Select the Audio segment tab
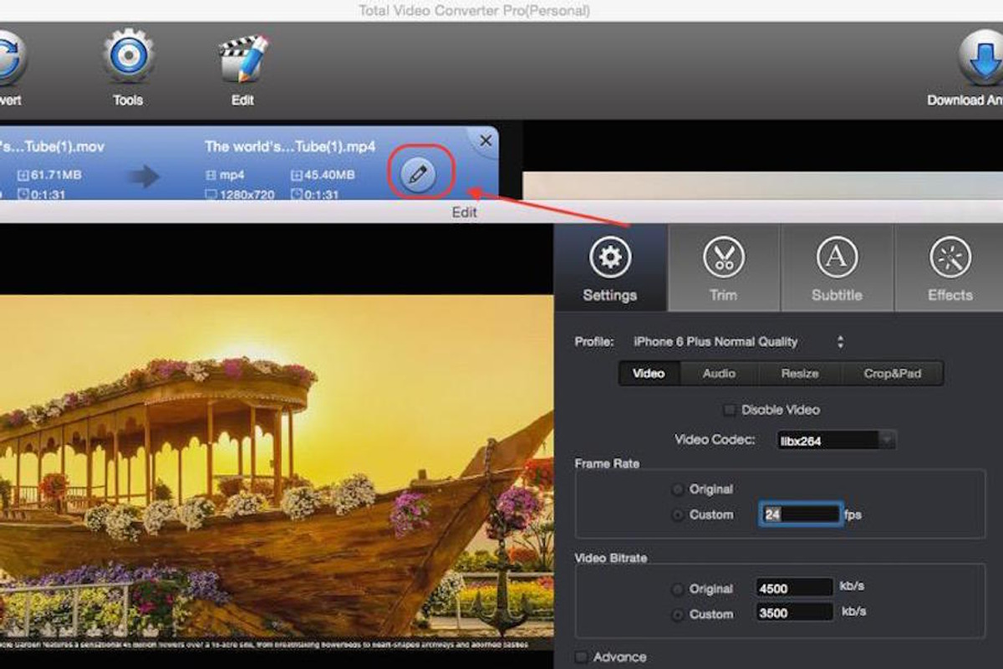Screen dimensions: 1003x669 point(719,373)
